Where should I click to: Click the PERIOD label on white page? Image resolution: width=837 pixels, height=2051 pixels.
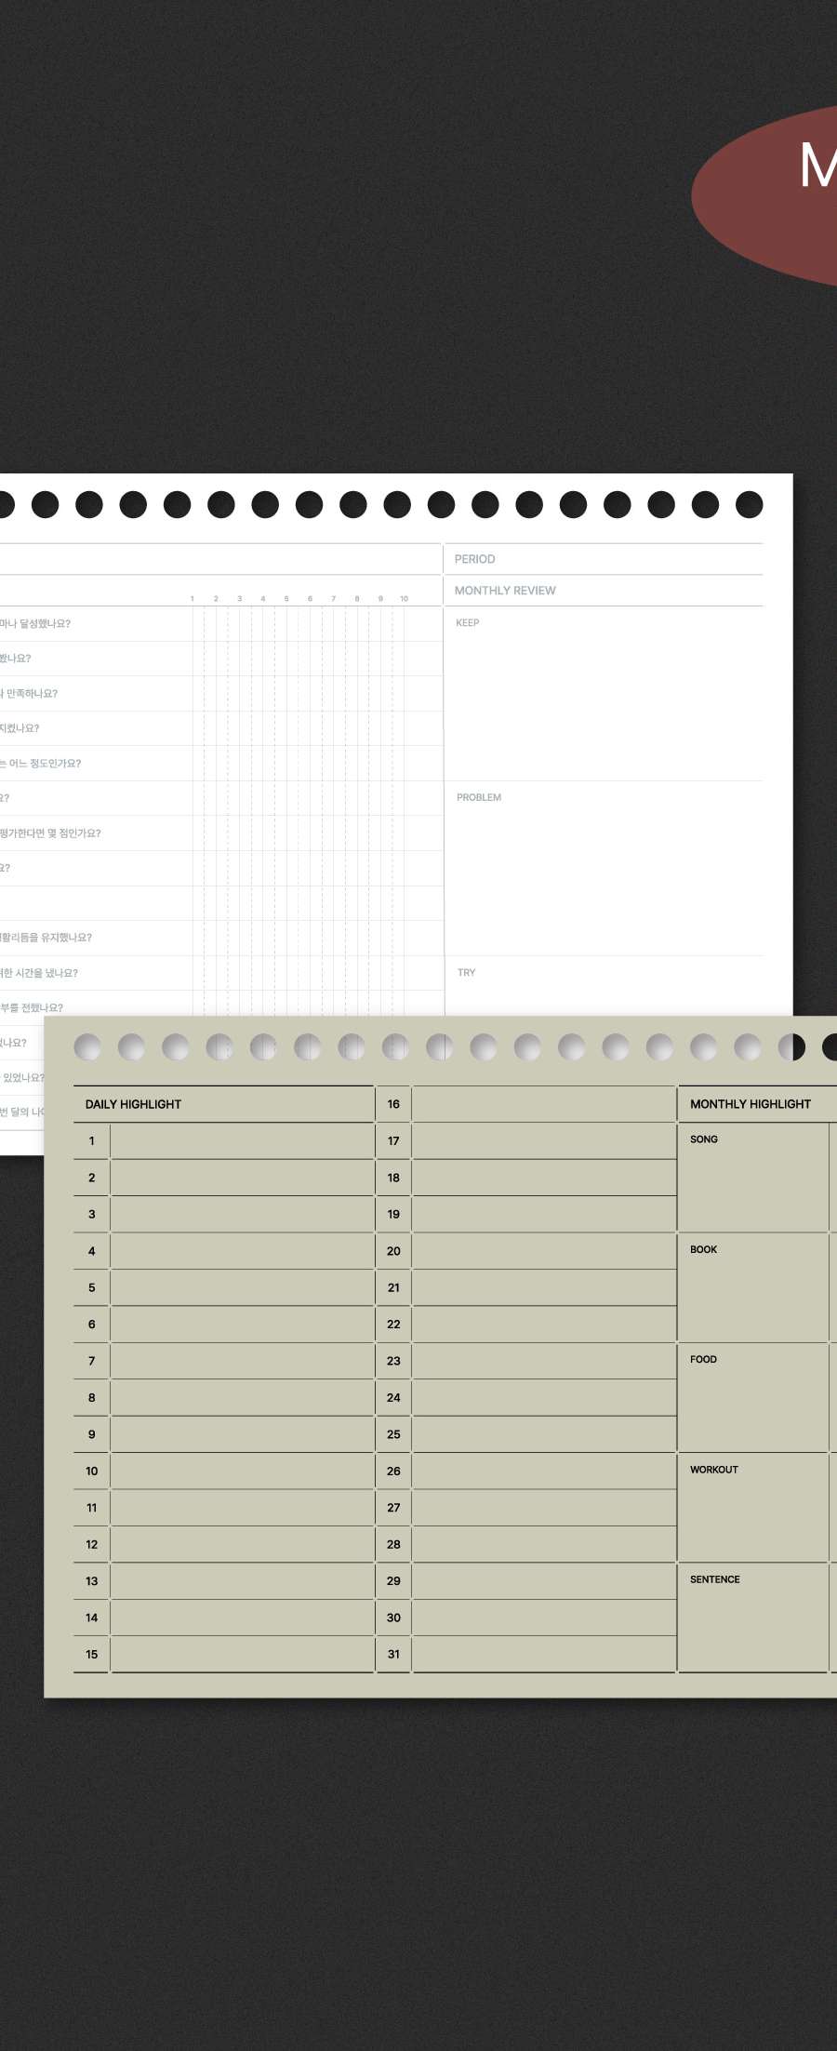(x=474, y=559)
